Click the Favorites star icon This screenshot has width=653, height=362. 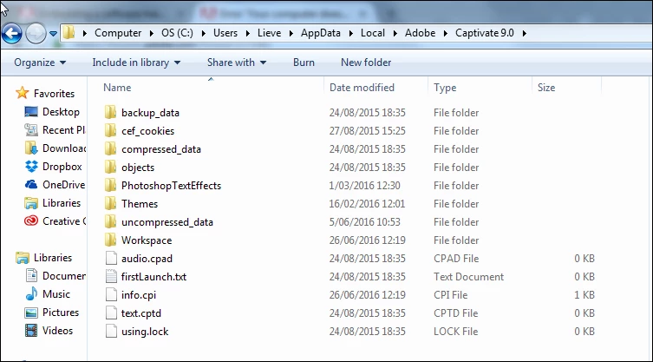[x=22, y=93]
